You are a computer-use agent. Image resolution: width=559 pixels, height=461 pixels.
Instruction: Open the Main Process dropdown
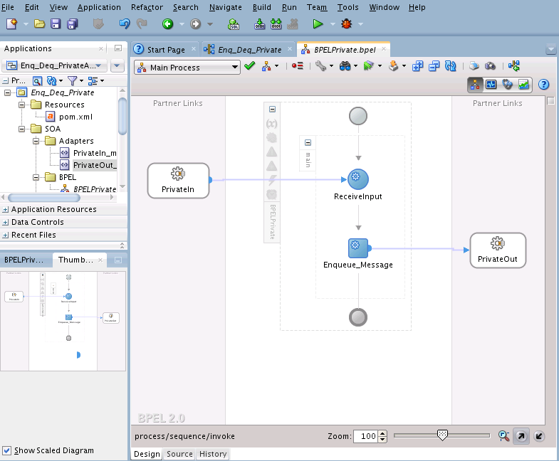pos(233,68)
